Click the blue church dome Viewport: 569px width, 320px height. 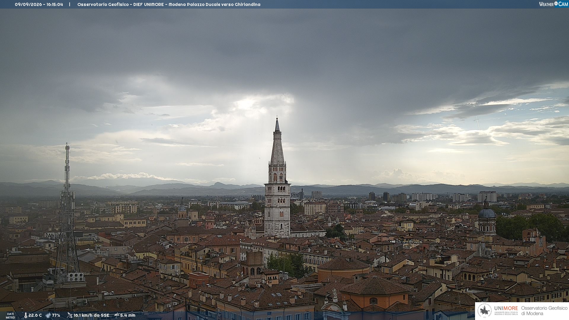click(487, 213)
